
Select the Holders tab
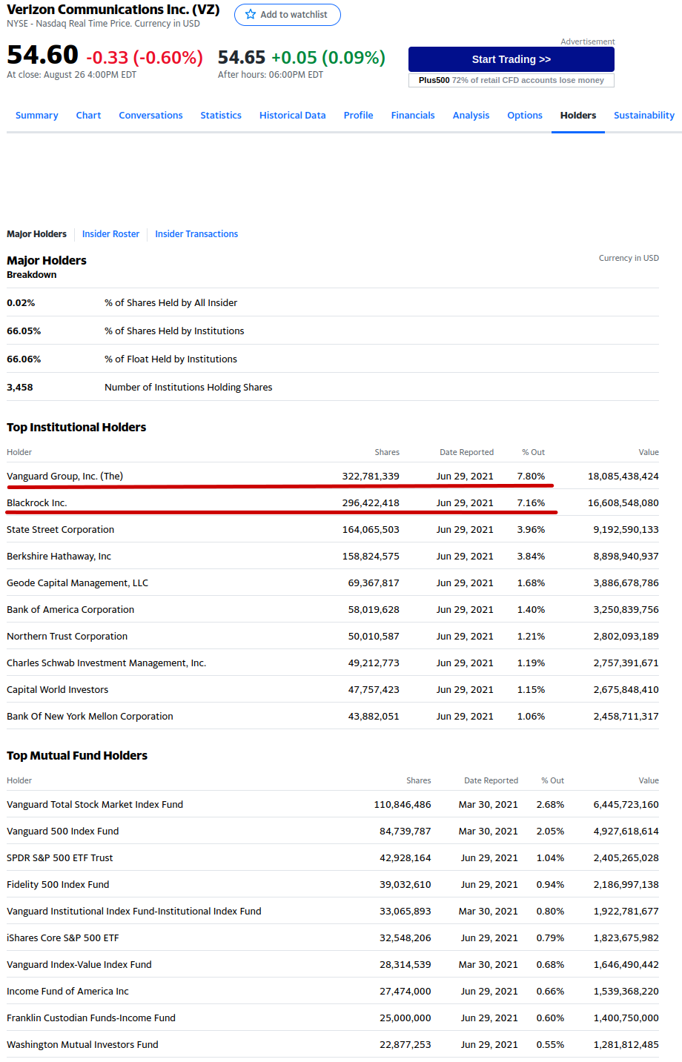[x=577, y=116]
